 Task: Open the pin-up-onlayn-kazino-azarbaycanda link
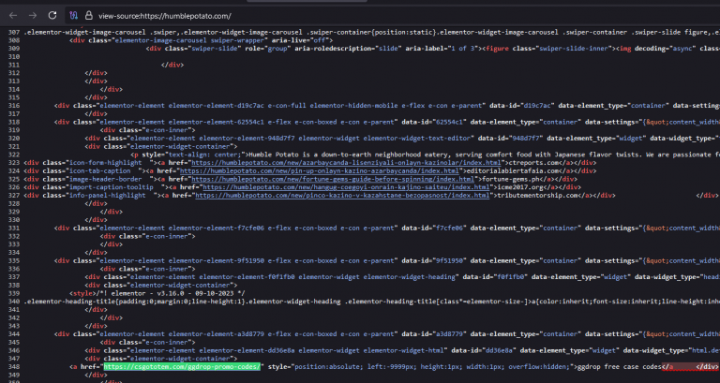(319, 171)
